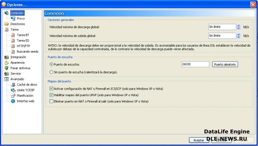This screenshot has width=258, height=146.
Task: Click the descarga global speed field
Action: click(222, 27)
